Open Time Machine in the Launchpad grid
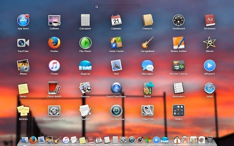Viewport: 234px width, 146px height. [116, 111]
